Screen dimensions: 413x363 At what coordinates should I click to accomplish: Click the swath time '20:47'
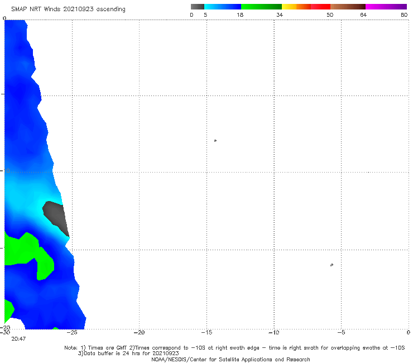pyautogui.click(x=18, y=339)
